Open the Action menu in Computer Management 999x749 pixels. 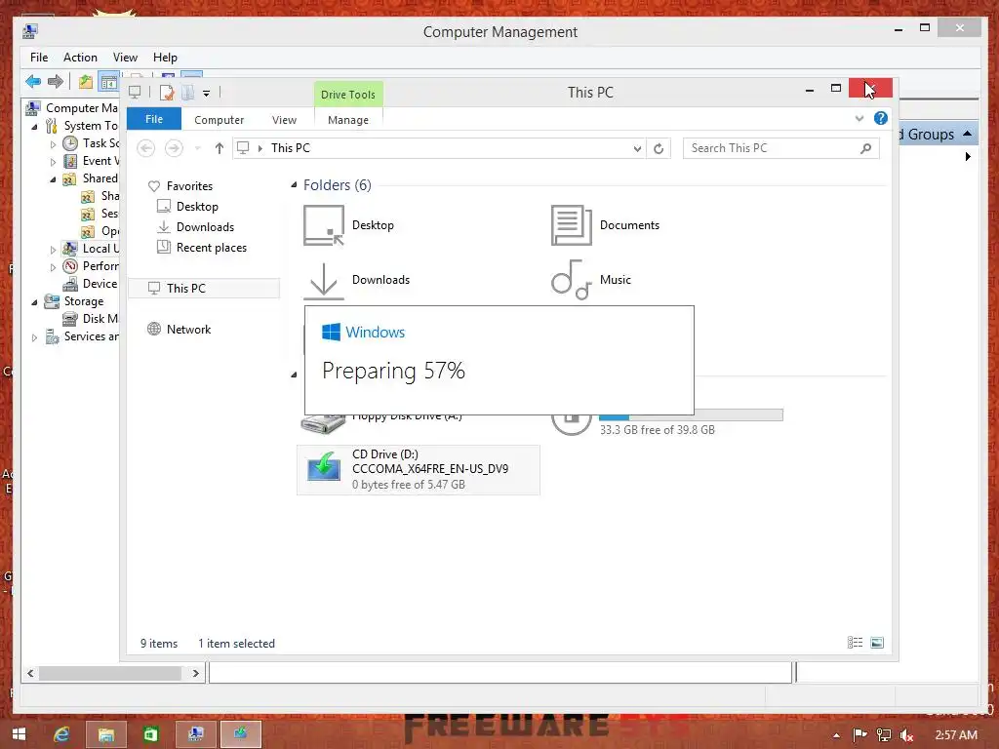(80, 58)
